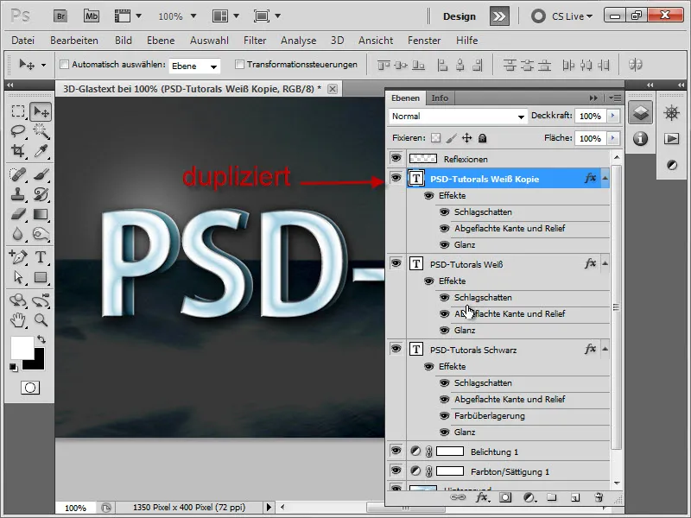The width and height of the screenshot is (691, 518).
Task: Select the Dodge tool
Action: tap(41, 234)
